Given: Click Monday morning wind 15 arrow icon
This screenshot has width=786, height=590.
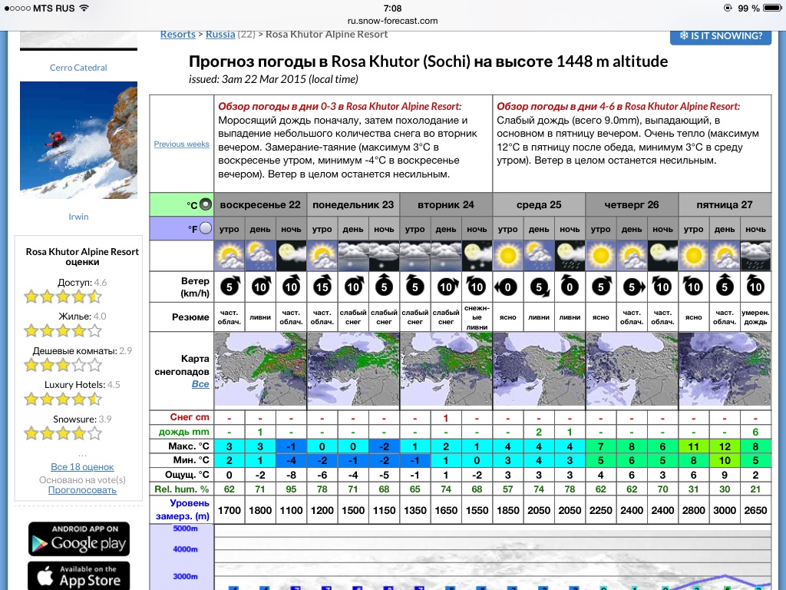Looking at the screenshot, I should (322, 286).
